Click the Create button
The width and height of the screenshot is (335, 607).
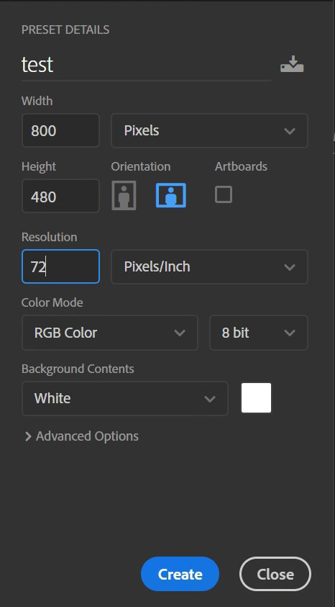coord(180,574)
